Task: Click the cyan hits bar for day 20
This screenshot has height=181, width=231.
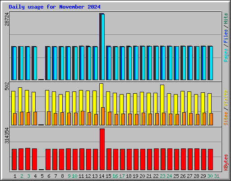Action: pyautogui.click(x=143, y=63)
